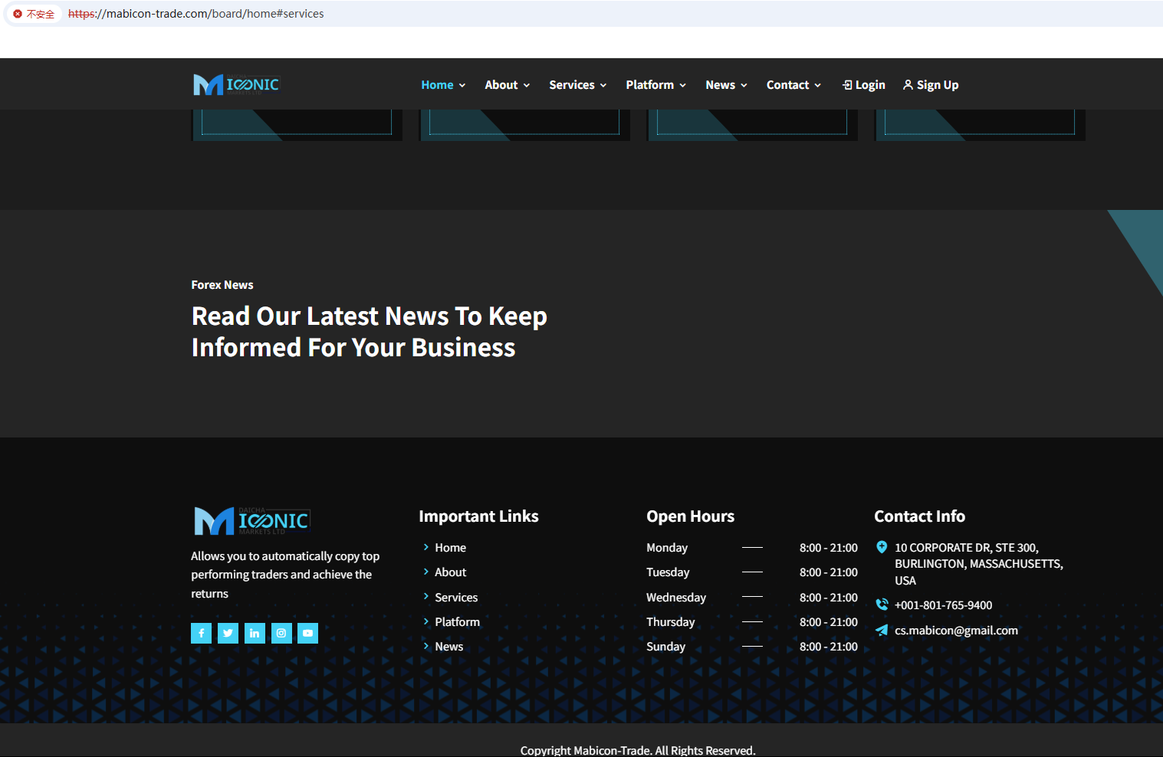Click the 'Important Links' footer heading
This screenshot has width=1163, height=757.
[478, 516]
